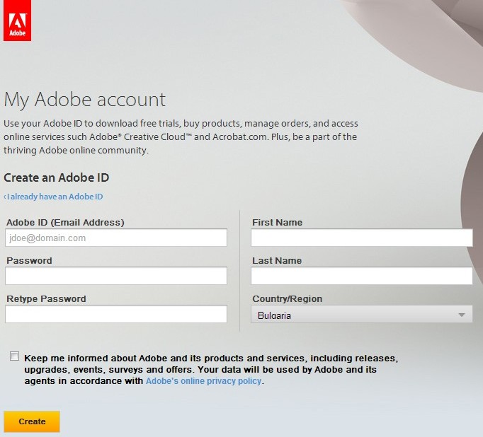Open Adobe's online privacy policy link
The width and height of the screenshot is (483, 437).
point(204,381)
